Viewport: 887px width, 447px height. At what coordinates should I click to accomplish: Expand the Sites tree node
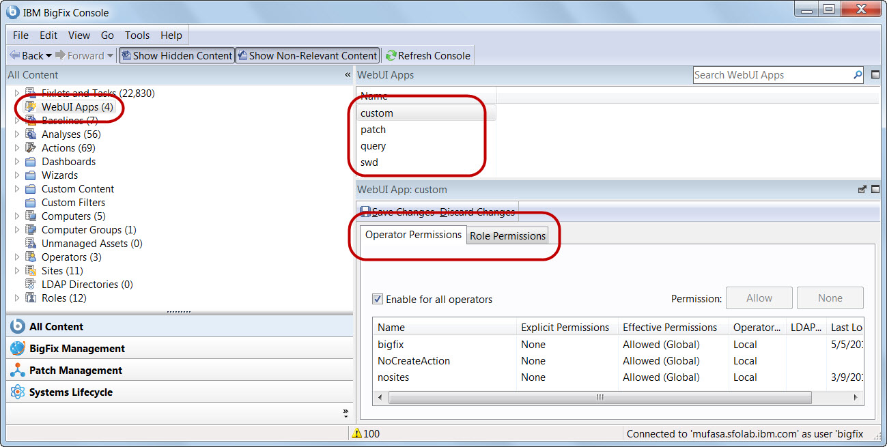tap(17, 270)
